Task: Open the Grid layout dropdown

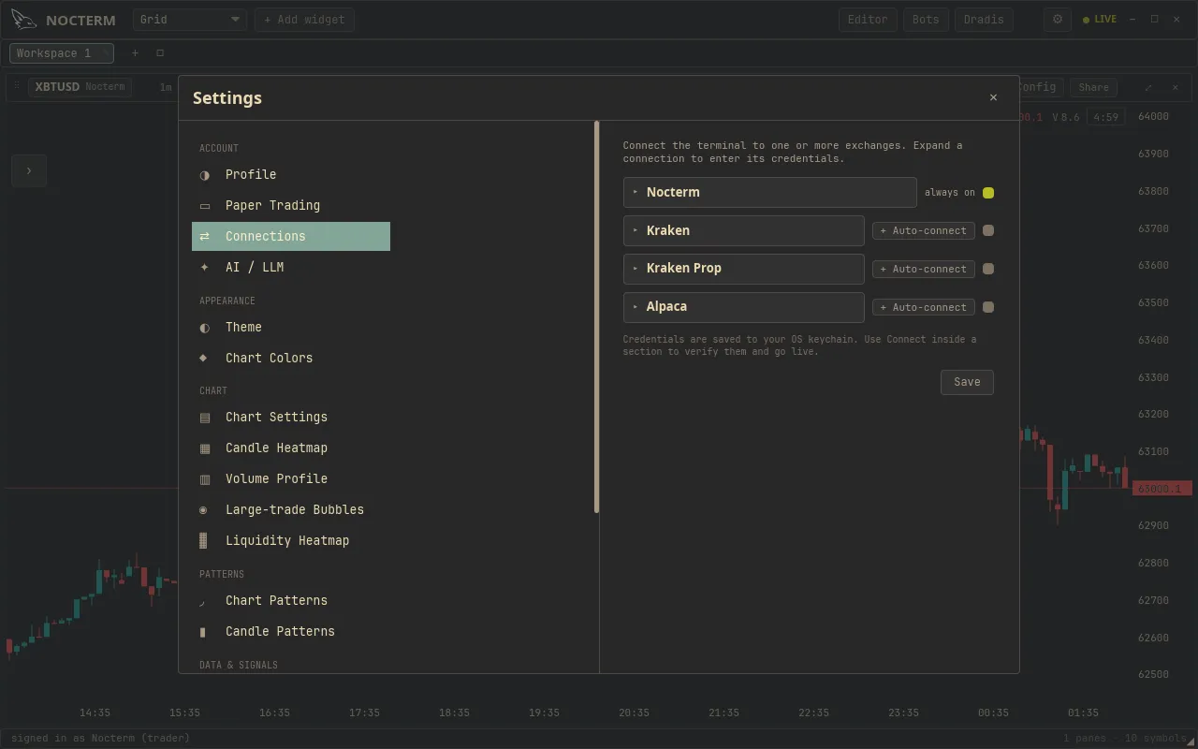Action: pos(189,20)
